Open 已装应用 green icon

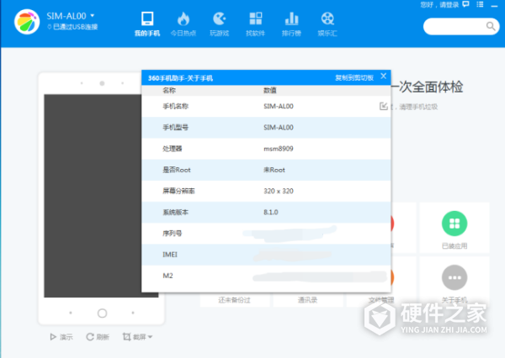[x=454, y=224]
